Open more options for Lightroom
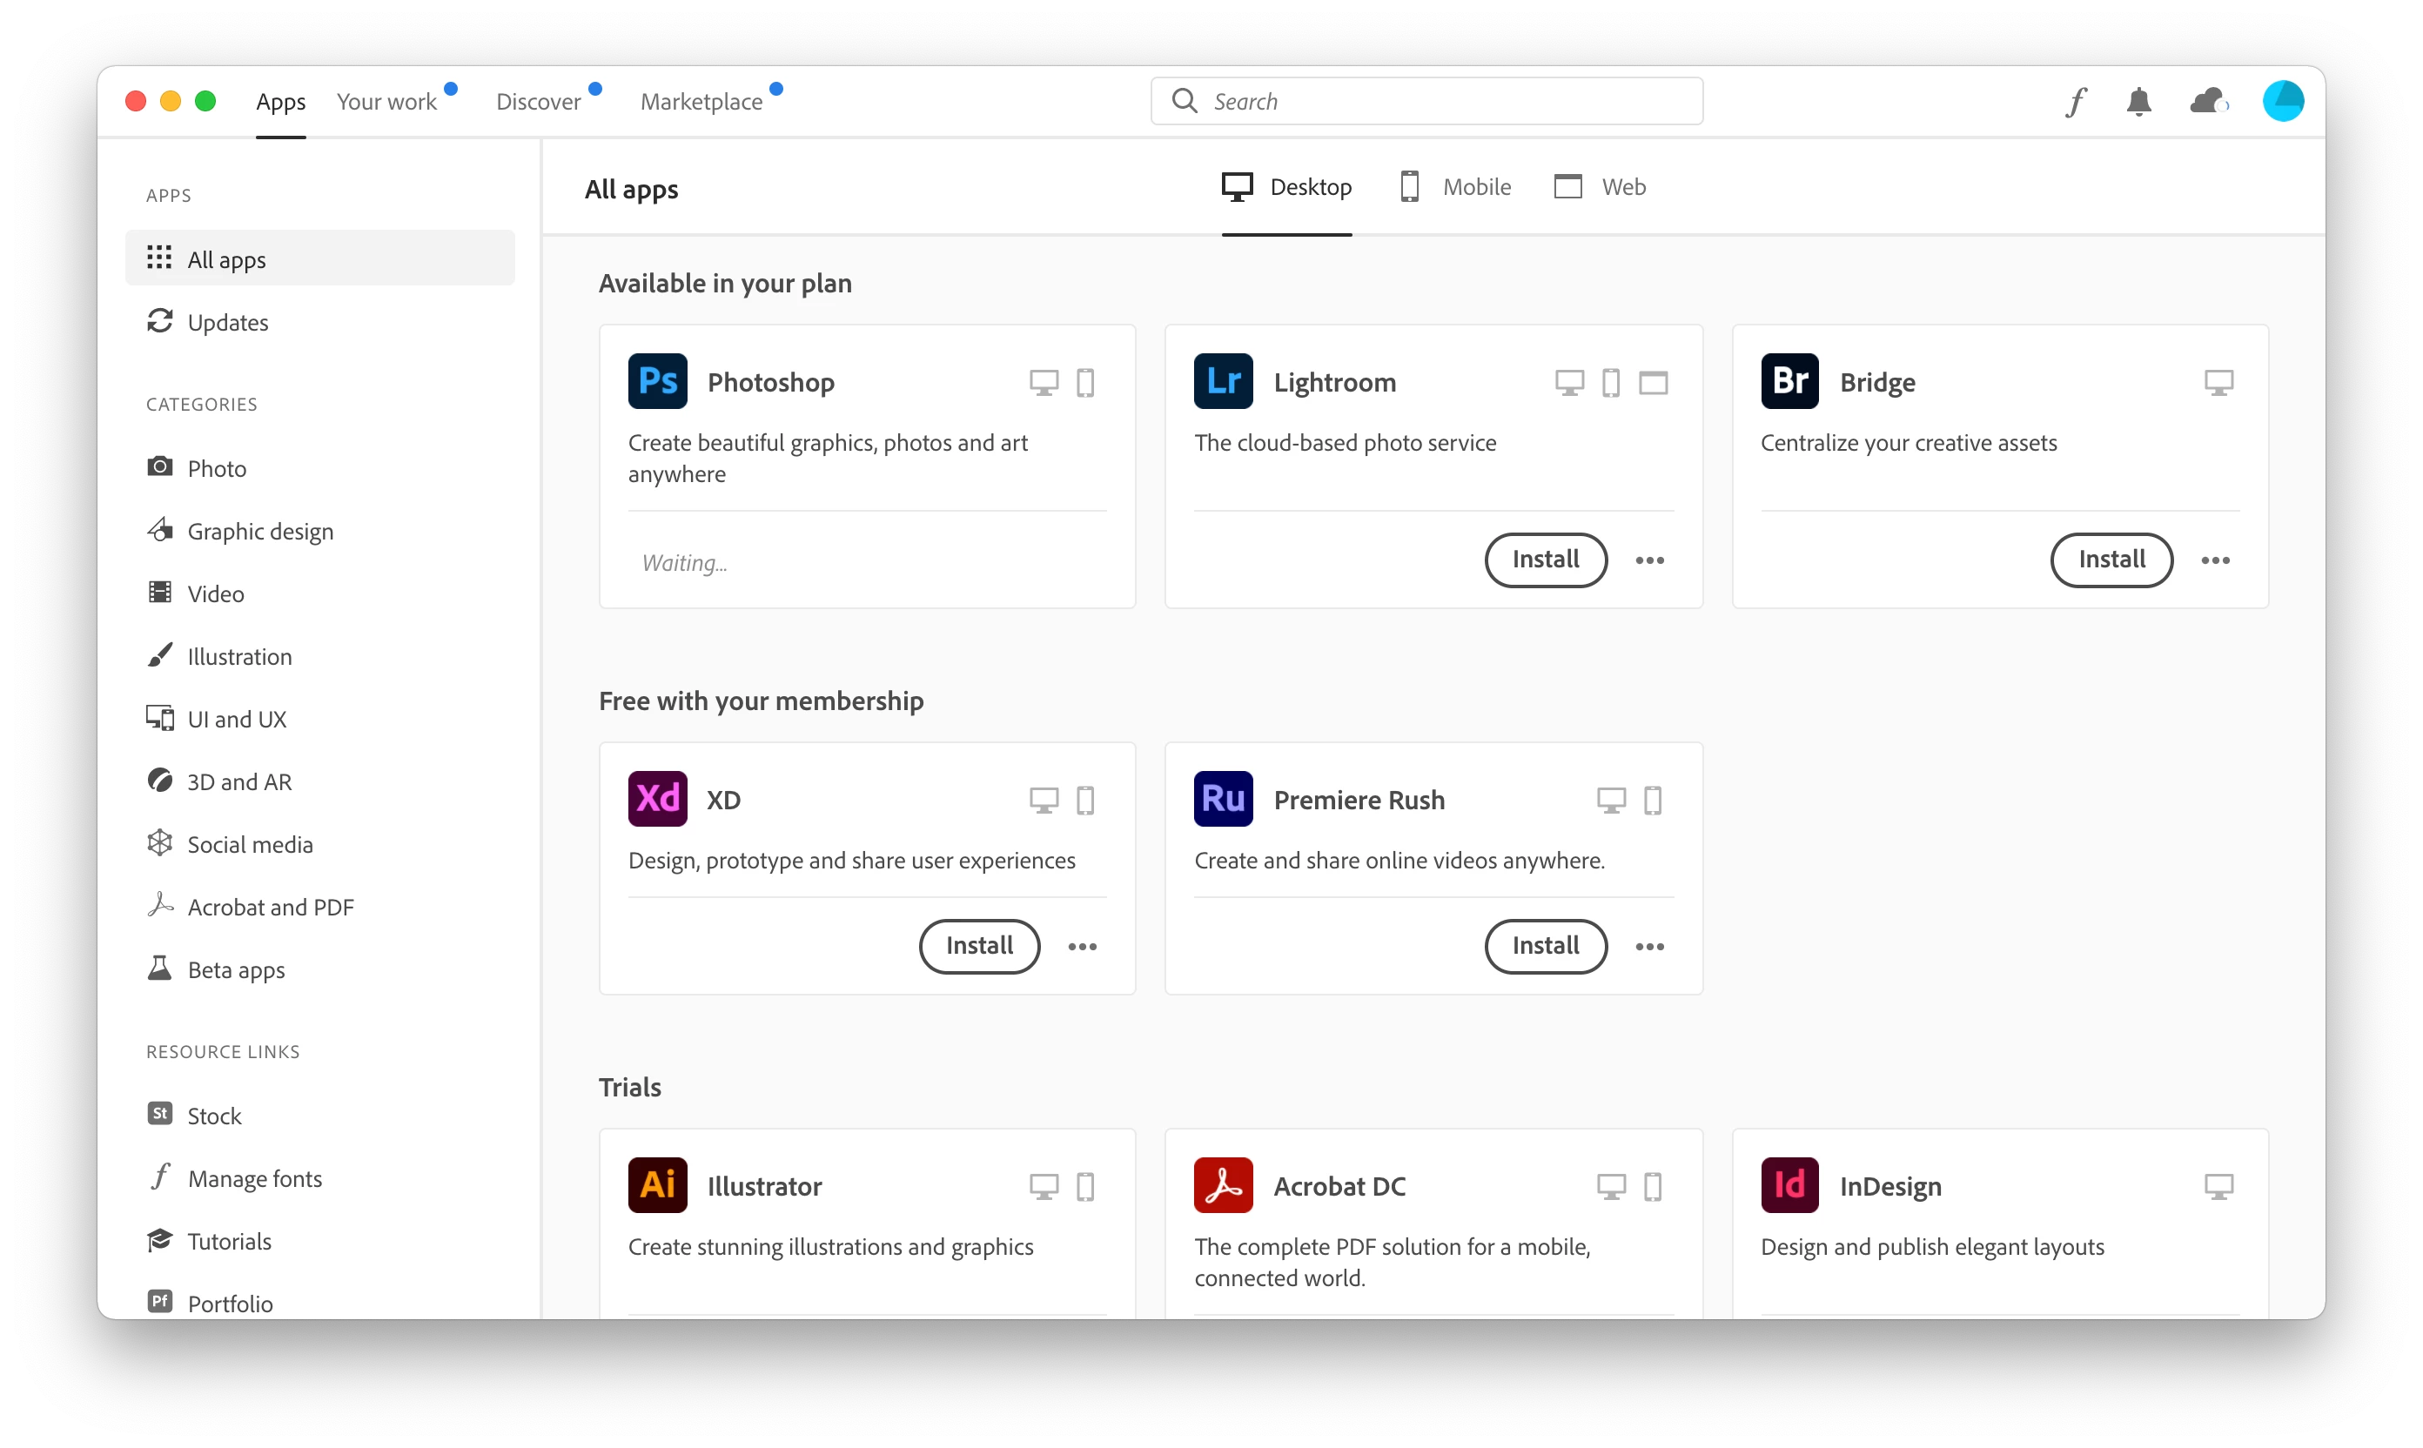Screen dimensions: 2423x1448 (x=1649, y=560)
